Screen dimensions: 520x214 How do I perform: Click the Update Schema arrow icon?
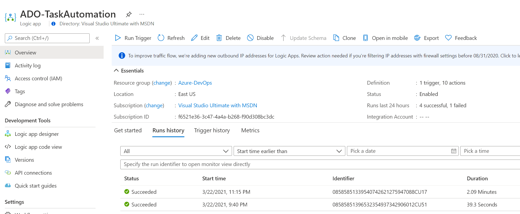(x=283, y=38)
